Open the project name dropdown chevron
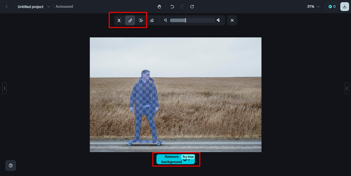This screenshot has height=176, width=351. point(49,7)
